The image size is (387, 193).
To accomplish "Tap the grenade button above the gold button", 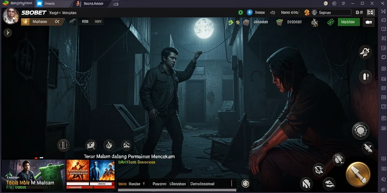I will point(338,159).
